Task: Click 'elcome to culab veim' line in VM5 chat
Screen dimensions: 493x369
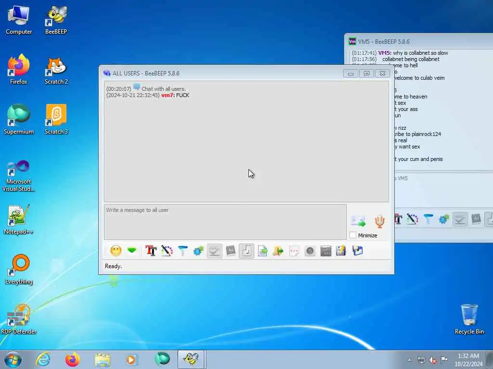Action: 419,78
